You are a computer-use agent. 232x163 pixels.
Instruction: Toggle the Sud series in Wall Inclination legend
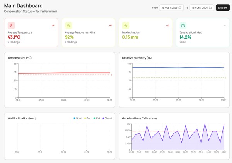(x=88, y=118)
